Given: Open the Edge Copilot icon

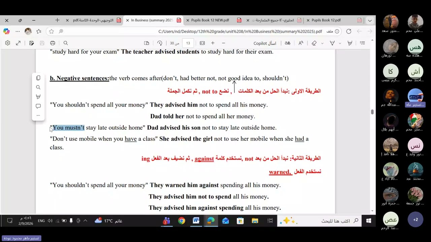Looking at the screenshot, I should 6,31.
